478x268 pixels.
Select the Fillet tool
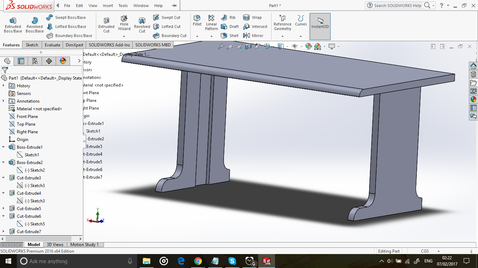click(x=197, y=21)
